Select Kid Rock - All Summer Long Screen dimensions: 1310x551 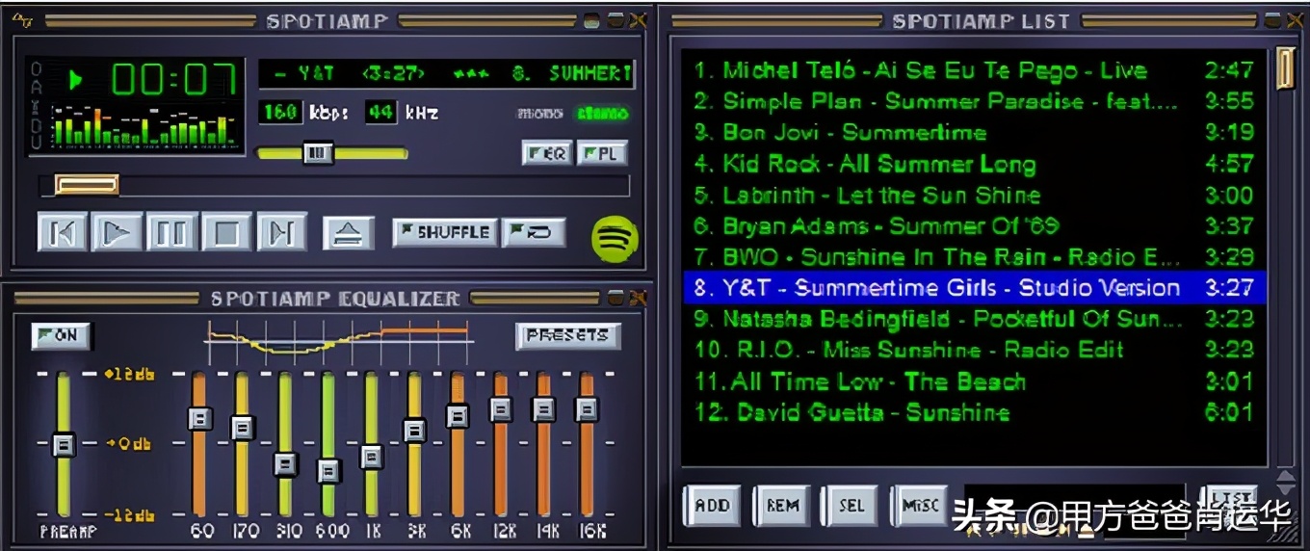point(975,164)
